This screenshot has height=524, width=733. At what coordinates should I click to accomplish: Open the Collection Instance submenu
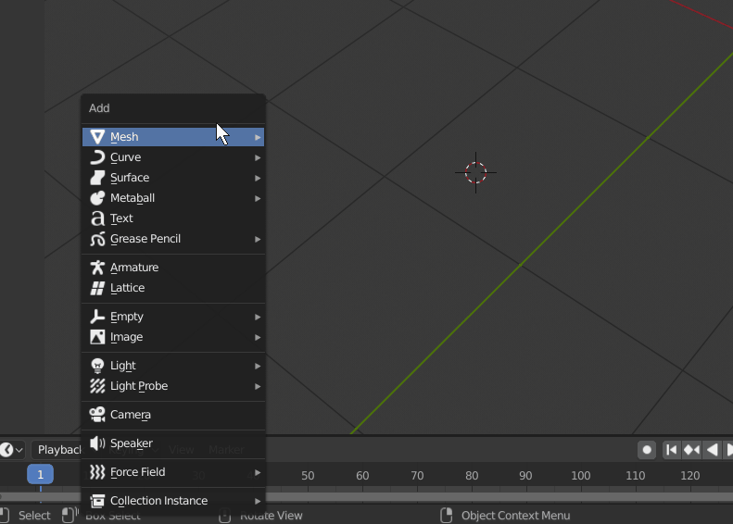[x=173, y=501]
